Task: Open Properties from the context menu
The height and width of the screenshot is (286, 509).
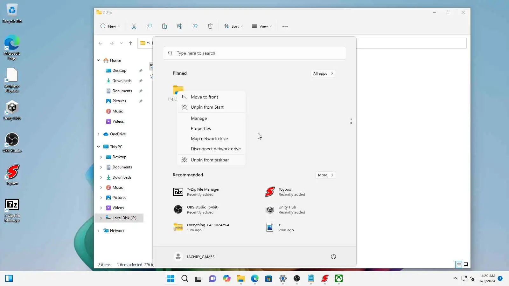Action: click(x=211, y=128)
